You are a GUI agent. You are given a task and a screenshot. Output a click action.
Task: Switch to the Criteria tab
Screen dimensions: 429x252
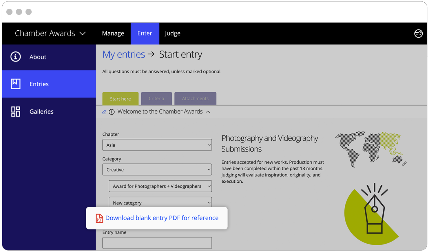click(156, 99)
